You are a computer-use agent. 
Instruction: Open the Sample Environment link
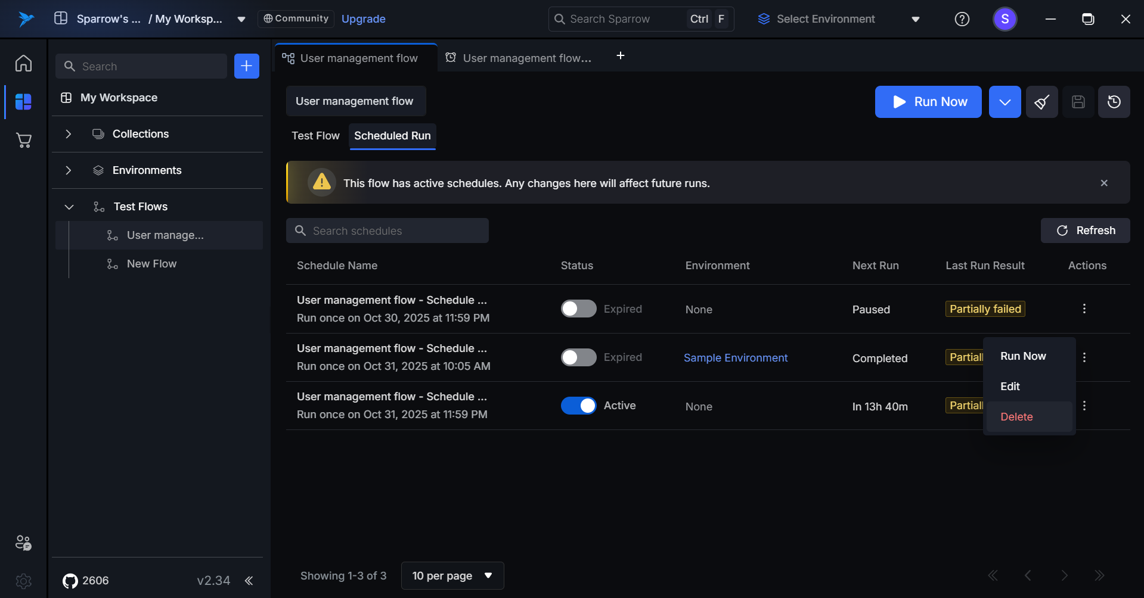coord(735,358)
